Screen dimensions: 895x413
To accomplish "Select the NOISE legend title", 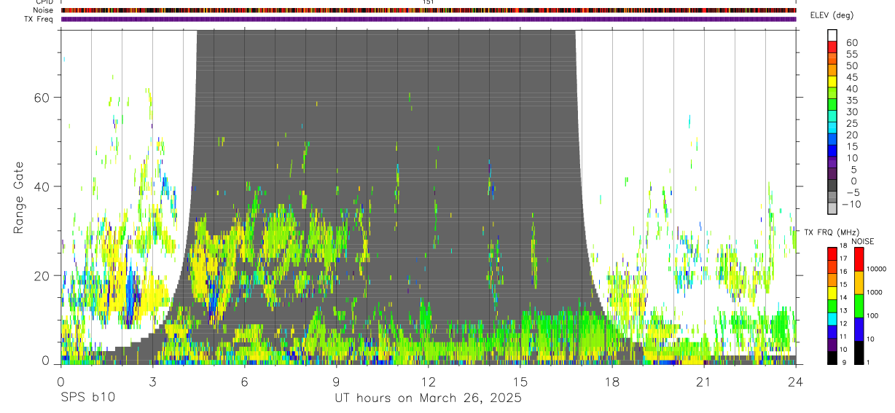I will 862,241.
